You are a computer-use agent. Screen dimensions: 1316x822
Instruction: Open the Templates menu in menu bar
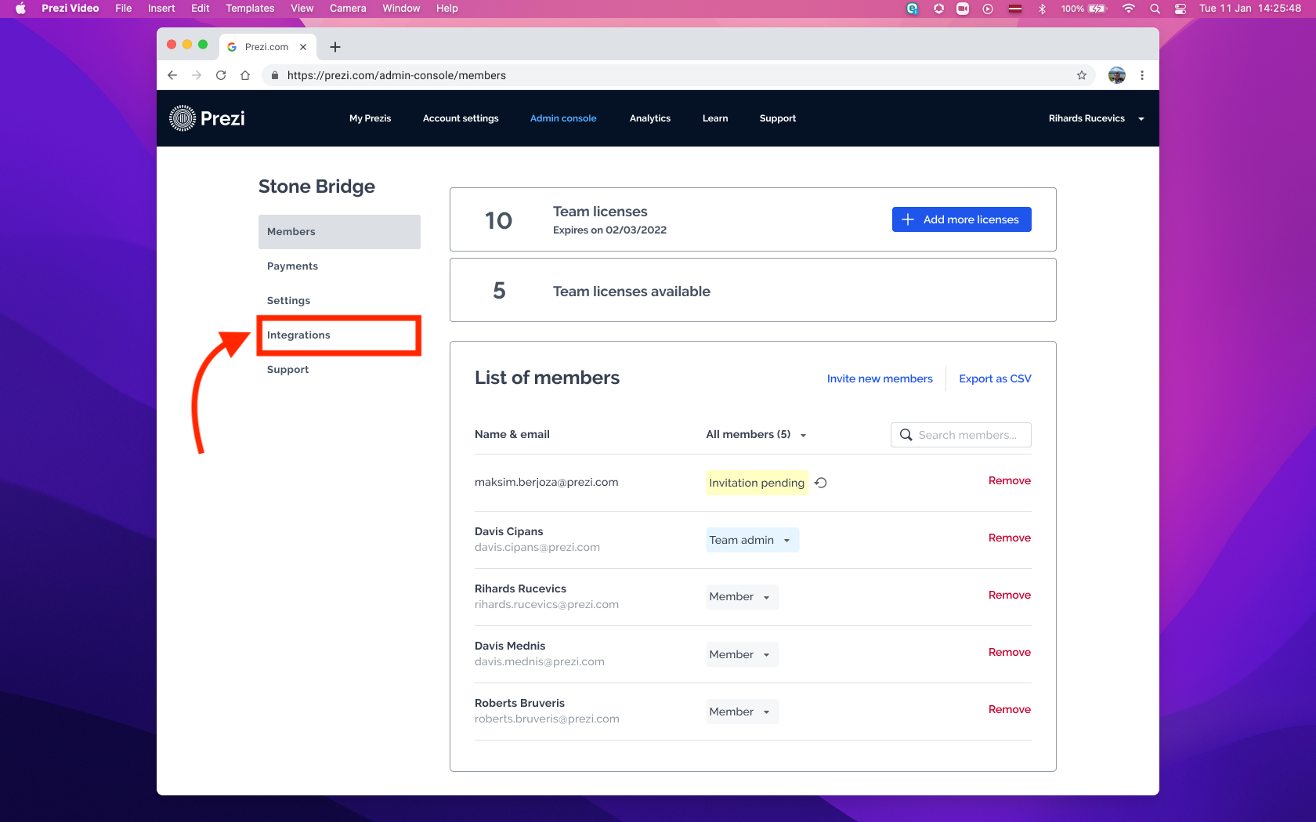tap(250, 9)
